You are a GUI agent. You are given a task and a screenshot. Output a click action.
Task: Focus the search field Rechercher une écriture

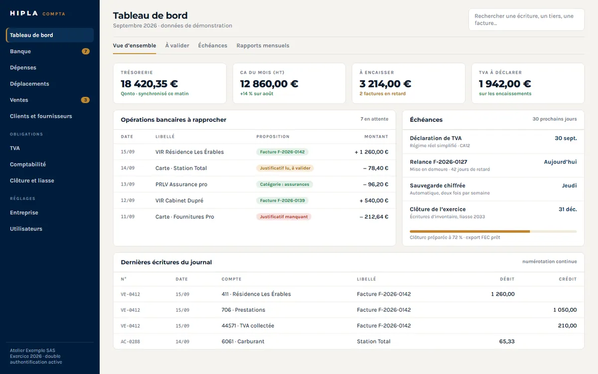(x=526, y=19)
